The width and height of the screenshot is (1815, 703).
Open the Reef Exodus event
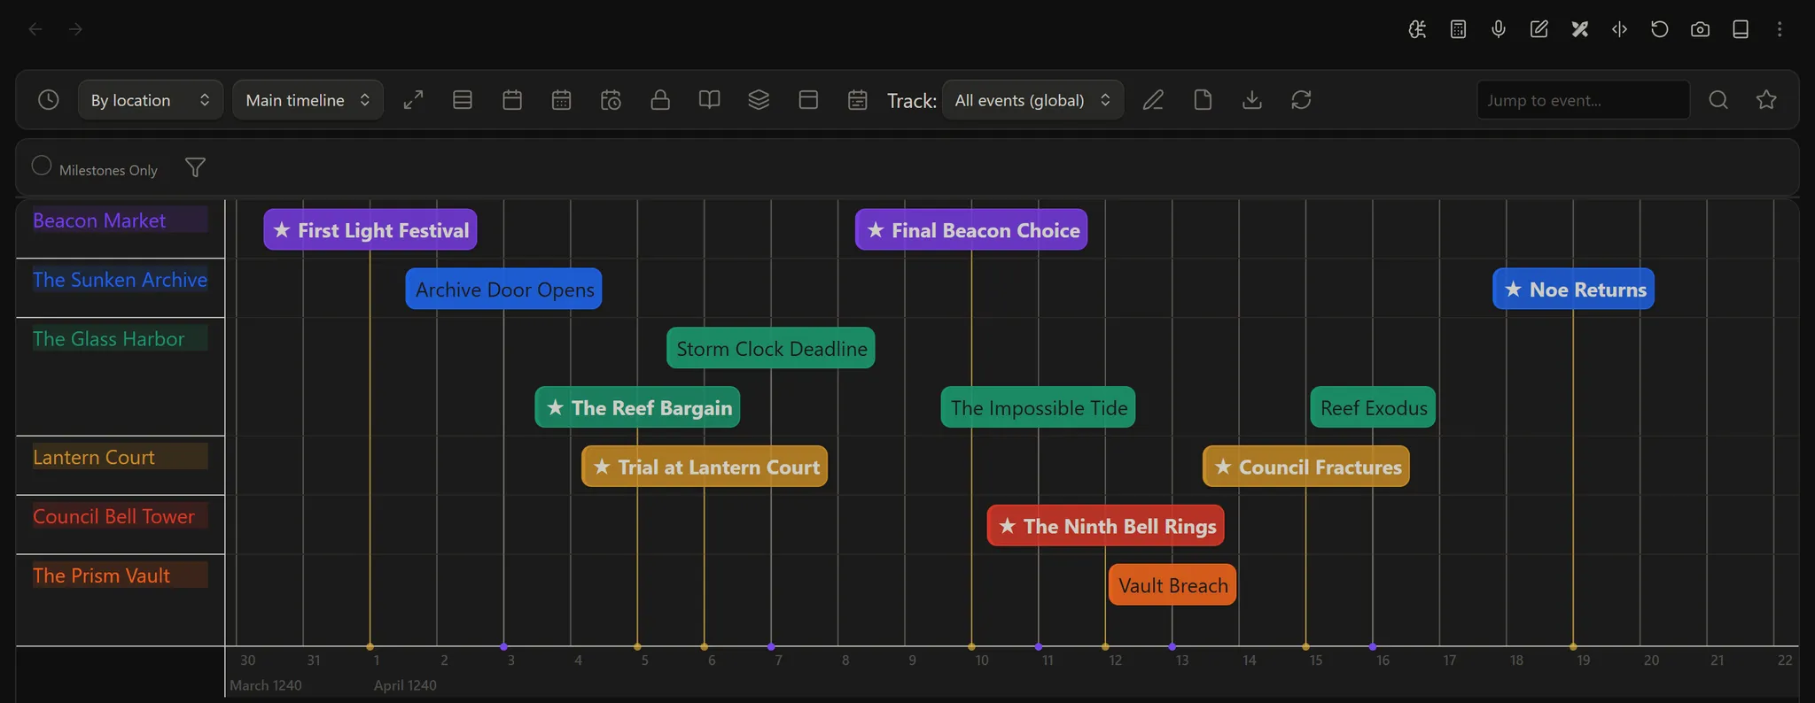click(x=1373, y=407)
